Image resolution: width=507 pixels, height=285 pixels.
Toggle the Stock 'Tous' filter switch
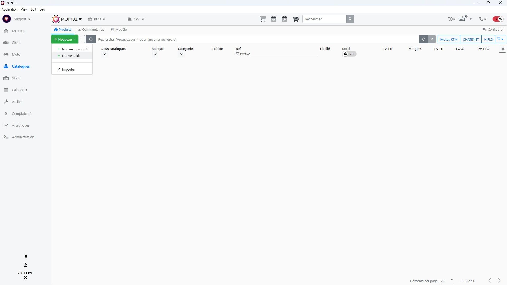349,54
